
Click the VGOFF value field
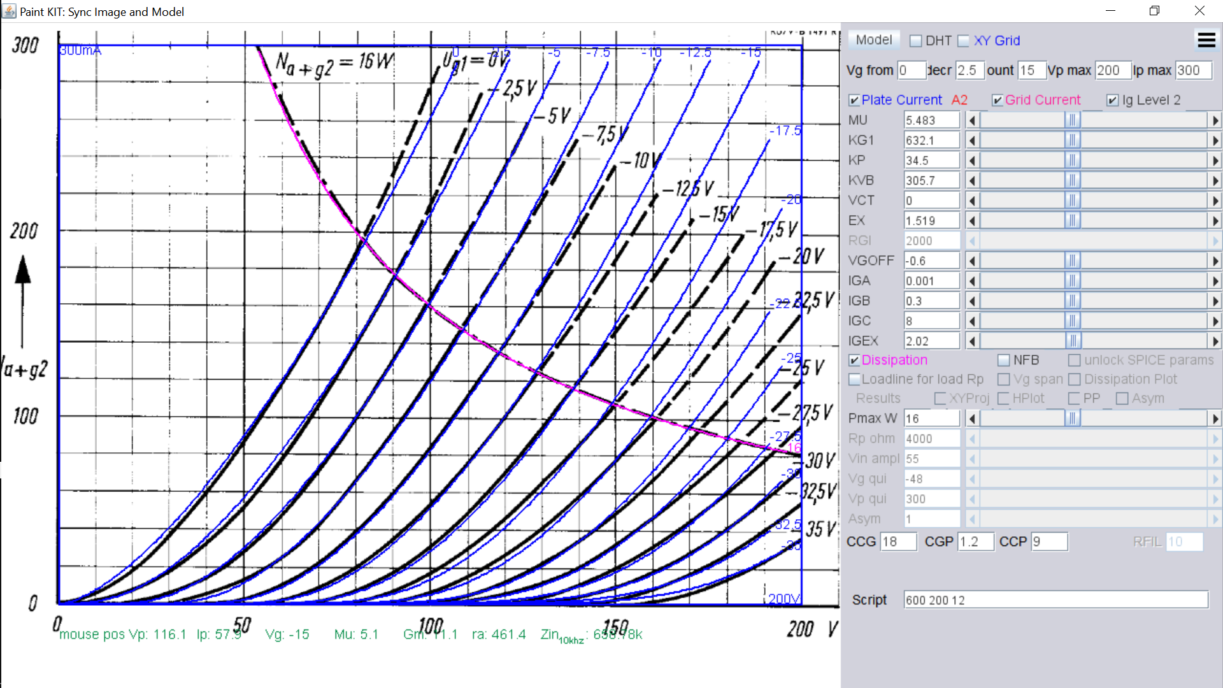click(932, 261)
